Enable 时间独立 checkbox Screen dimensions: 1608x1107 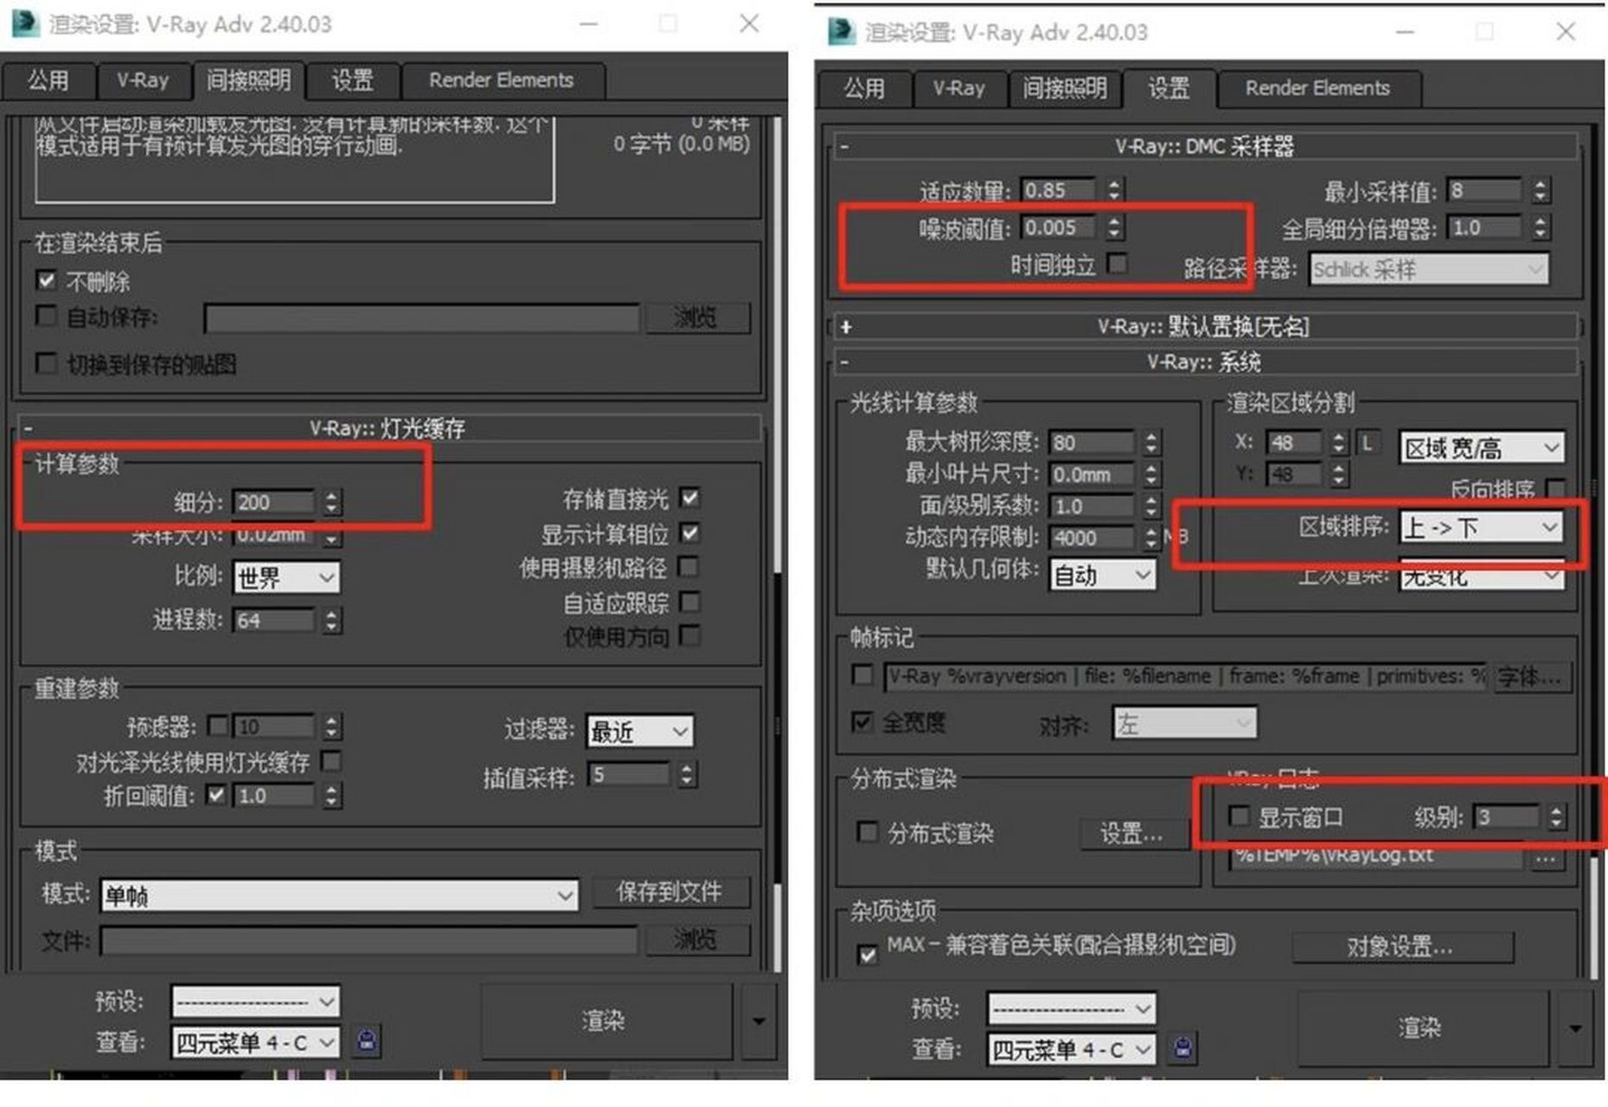[1118, 263]
